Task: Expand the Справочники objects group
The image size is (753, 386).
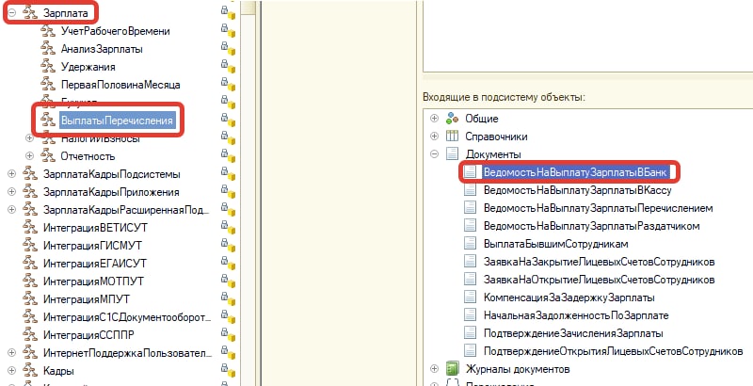Action: pyautogui.click(x=435, y=137)
